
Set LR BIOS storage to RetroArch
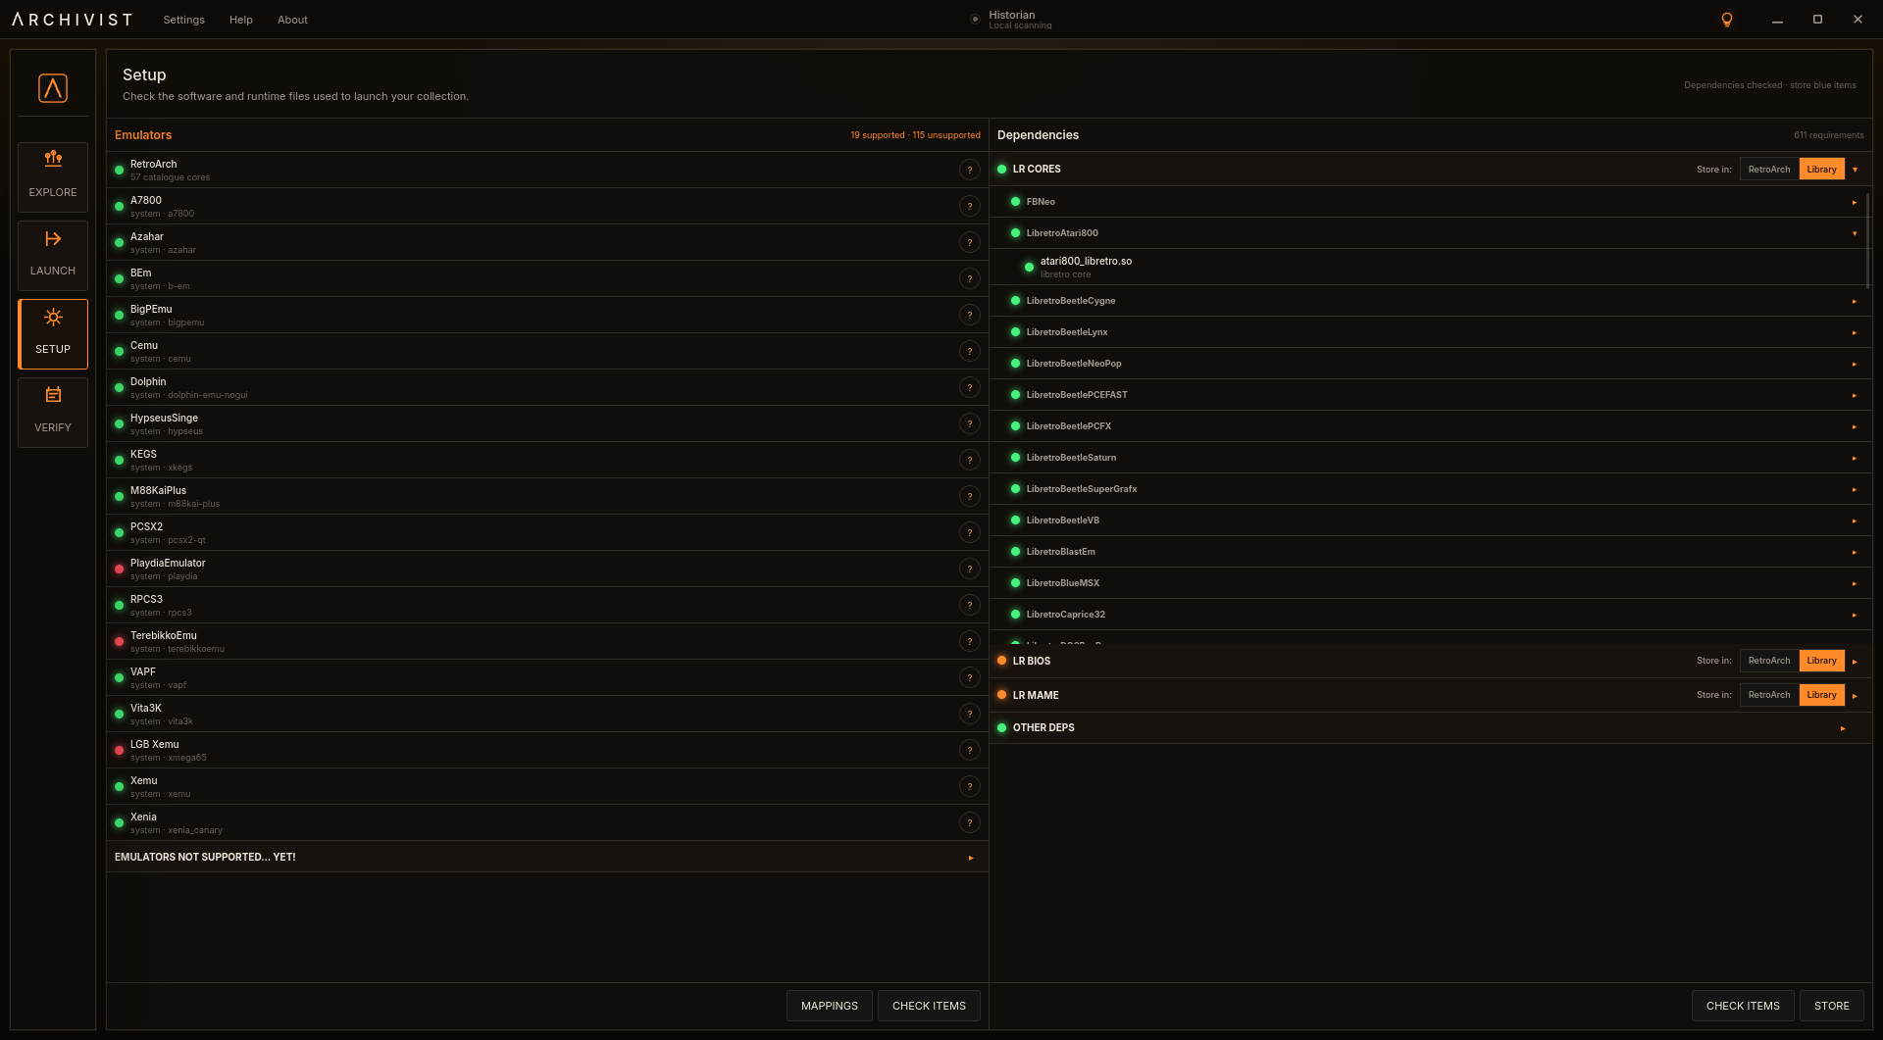(x=1769, y=661)
